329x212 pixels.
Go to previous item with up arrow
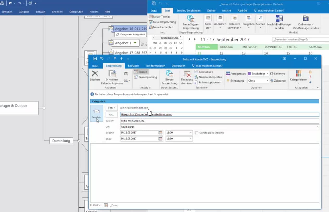pyautogui.click(x=115, y=59)
